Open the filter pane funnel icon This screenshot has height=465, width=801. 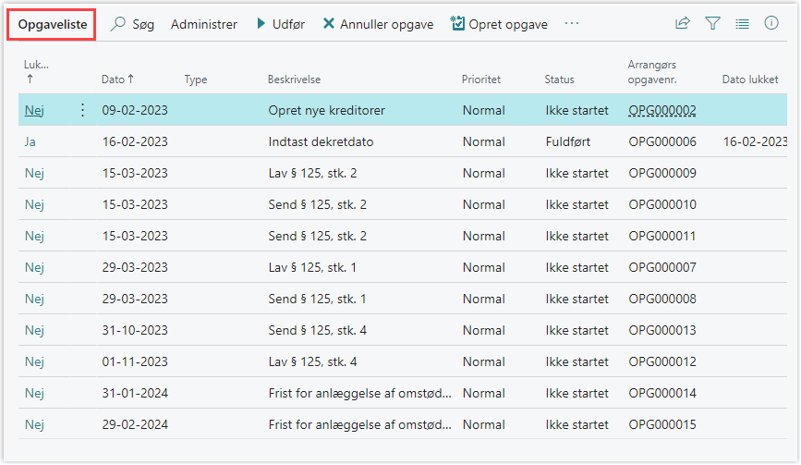[x=712, y=24]
